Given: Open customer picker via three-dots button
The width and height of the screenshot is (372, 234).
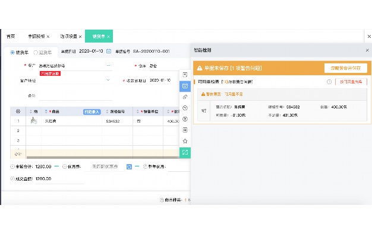Looking at the screenshot, I should tap(108, 65).
